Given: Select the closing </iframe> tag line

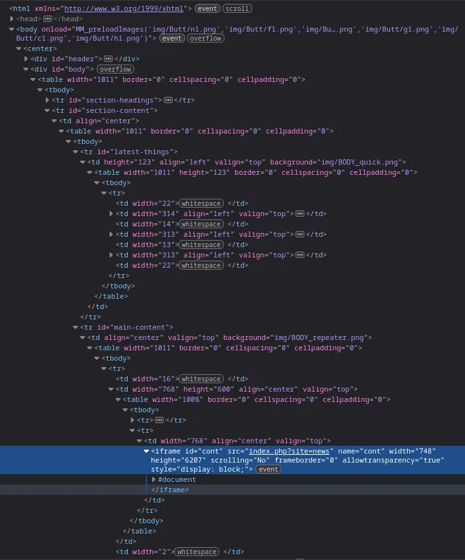Looking at the screenshot, I should pos(170,490).
